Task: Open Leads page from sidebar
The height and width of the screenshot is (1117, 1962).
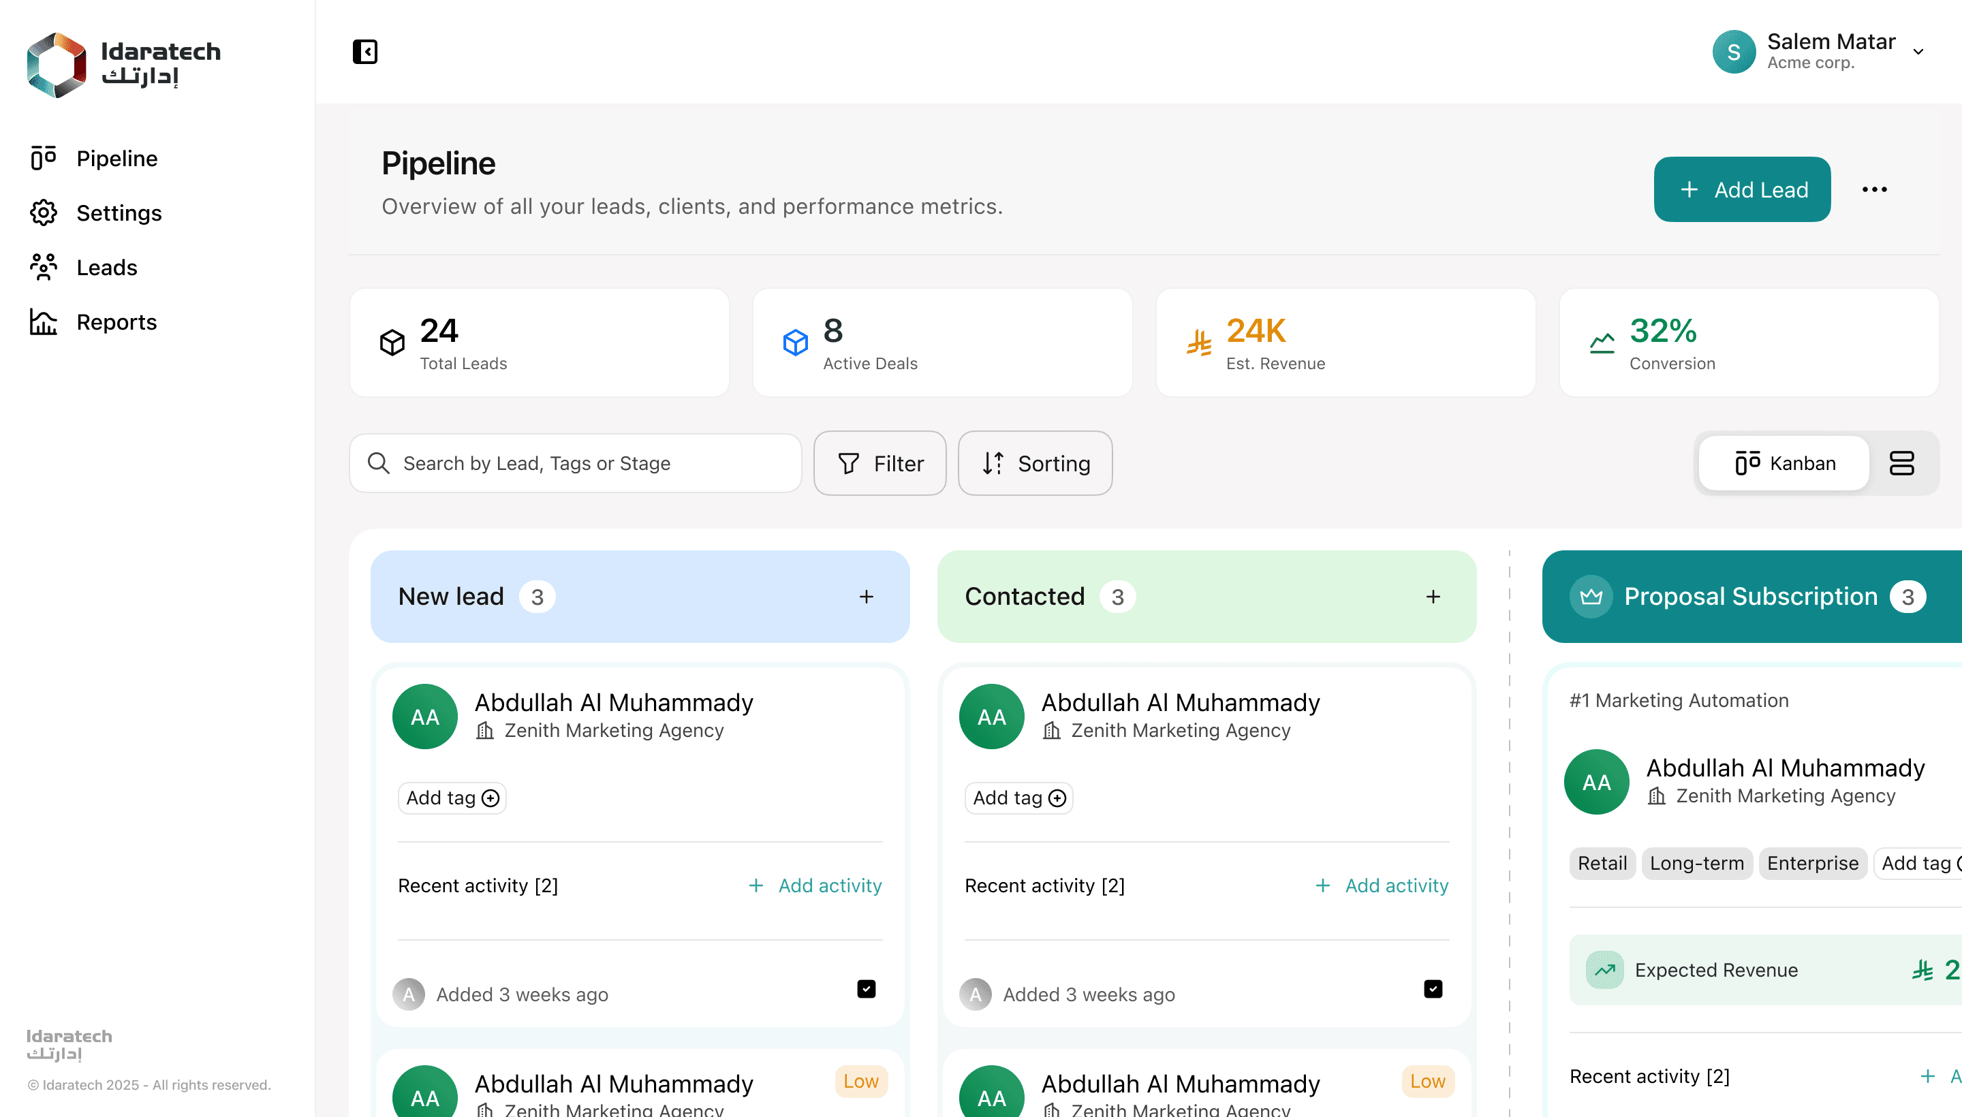Action: (x=107, y=267)
